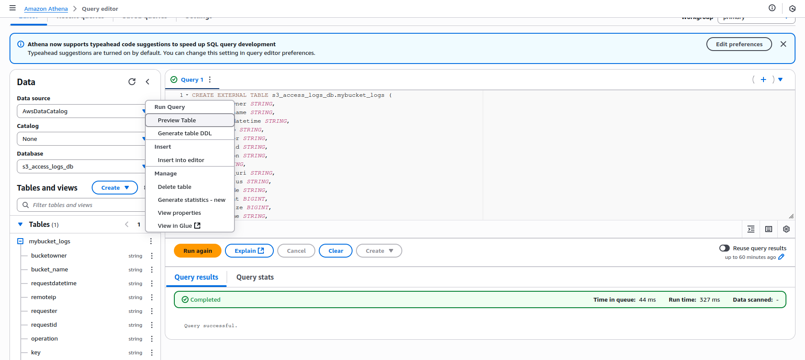The height and width of the screenshot is (360, 805).
Task: Open the Database dropdown
Action: [x=82, y=166]
